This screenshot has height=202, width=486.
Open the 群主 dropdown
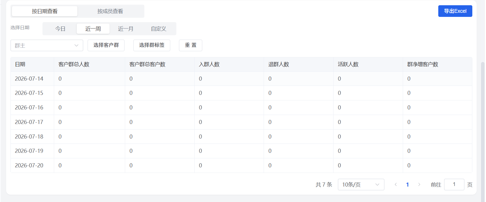(47, 45)
